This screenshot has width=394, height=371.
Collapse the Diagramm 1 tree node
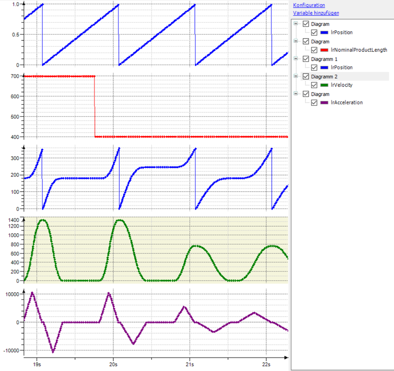coord(296,59)
